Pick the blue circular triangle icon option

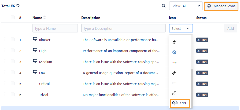pos(174,52)
